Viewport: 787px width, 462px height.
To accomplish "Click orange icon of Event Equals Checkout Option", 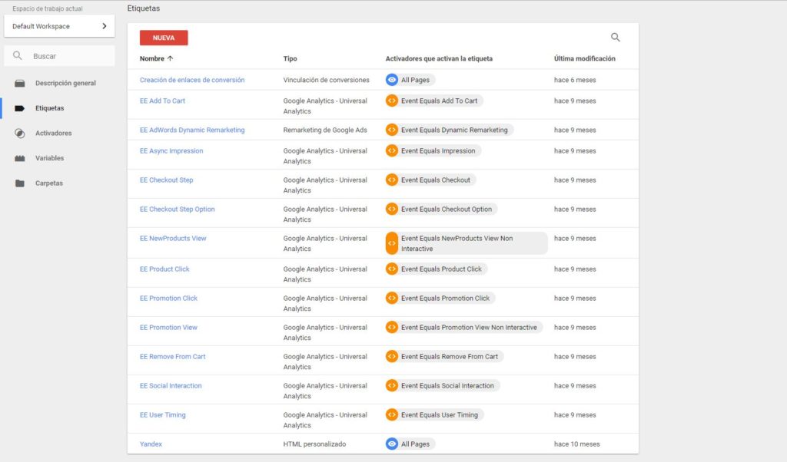I will pyautogui.click(x=392, y=209).
